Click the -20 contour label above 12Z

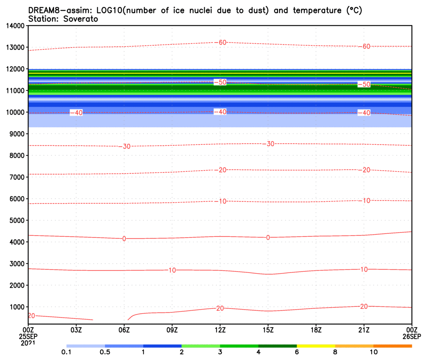[x=220, y=170]
